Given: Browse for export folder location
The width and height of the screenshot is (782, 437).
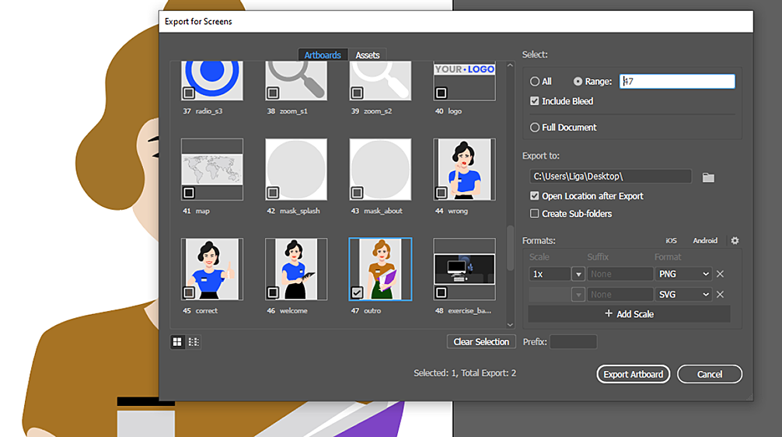Looking at the screenshot, I should tap(708, 177).
